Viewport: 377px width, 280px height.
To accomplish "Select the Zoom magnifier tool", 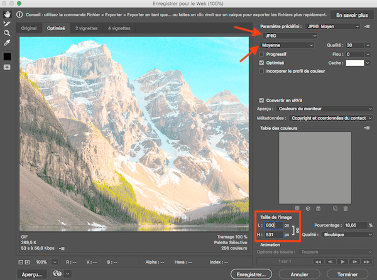I will (x=6, y=33).
